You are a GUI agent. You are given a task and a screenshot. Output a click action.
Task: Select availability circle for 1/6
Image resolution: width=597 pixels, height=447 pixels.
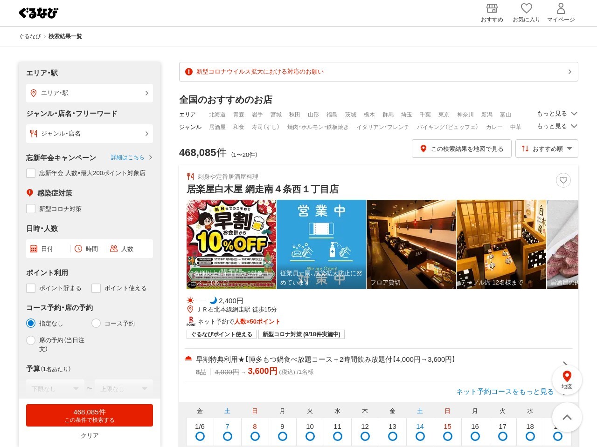click(200, 436)
